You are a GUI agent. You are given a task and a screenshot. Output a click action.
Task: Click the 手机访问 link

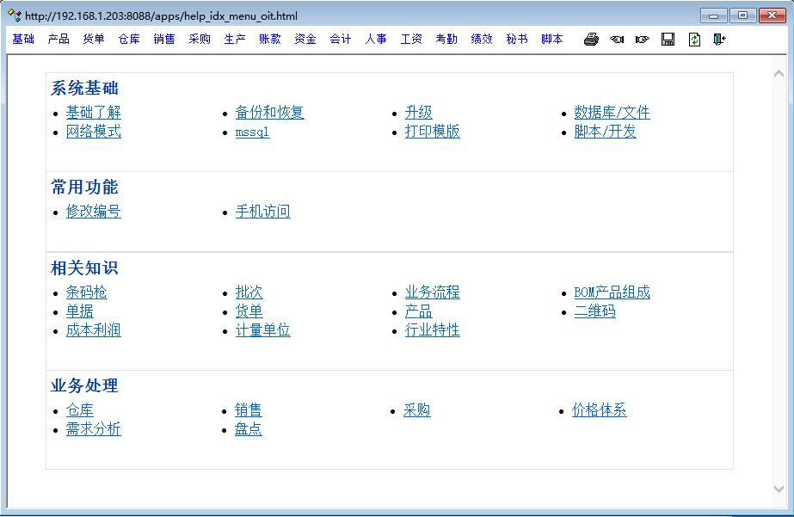pos(262,212)
